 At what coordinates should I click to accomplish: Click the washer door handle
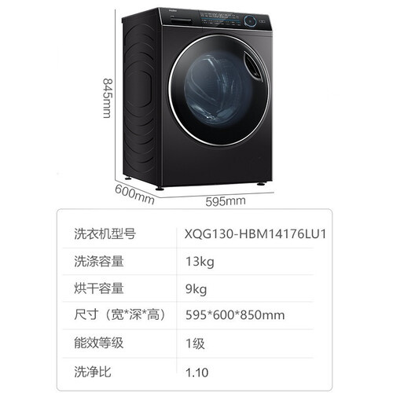[x=252, y=65]
